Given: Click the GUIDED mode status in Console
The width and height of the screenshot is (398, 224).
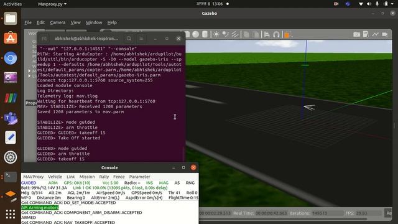Looking at the screenshot, I should click(29, 182).
